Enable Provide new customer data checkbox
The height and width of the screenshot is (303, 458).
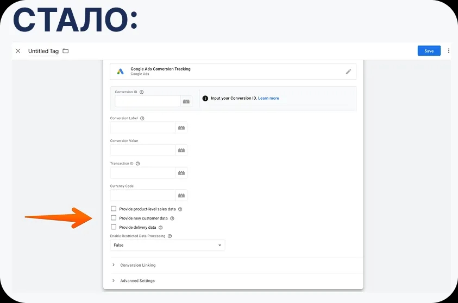click(114, 218)
